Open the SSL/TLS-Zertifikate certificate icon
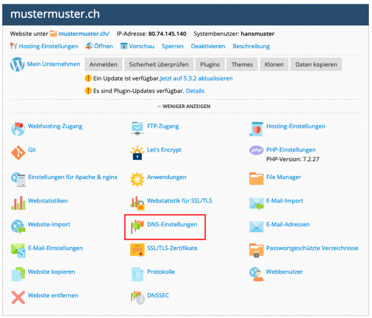Screen dimensions: 372x318 (138, 250)
